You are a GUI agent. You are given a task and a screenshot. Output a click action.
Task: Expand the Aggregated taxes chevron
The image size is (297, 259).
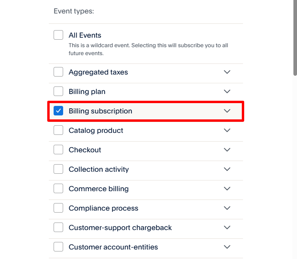pos(227,72)
